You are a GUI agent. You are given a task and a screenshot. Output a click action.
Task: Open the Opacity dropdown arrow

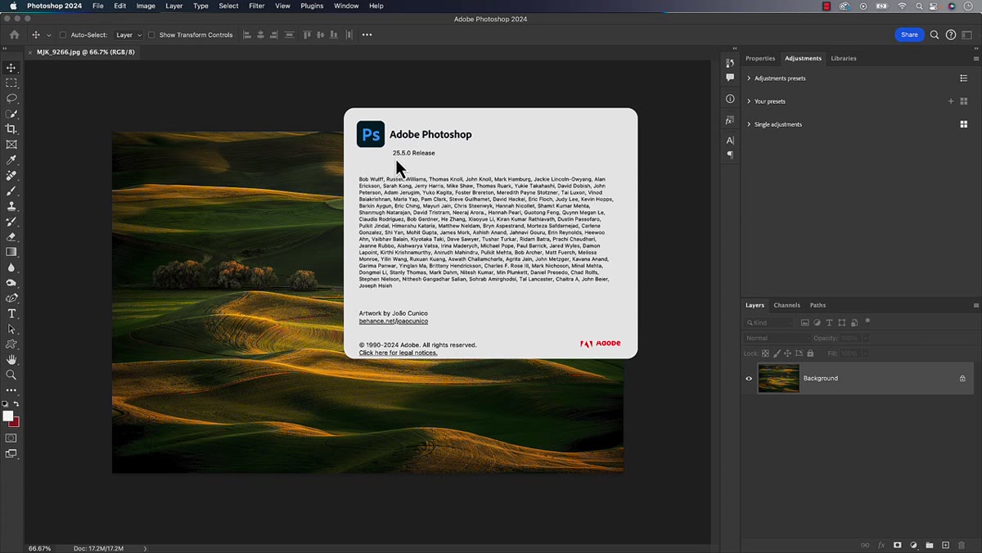click(865, 338)
